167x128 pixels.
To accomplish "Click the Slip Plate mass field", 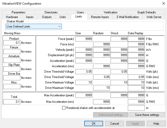I will pyautogui.click(x=12, y=69).
